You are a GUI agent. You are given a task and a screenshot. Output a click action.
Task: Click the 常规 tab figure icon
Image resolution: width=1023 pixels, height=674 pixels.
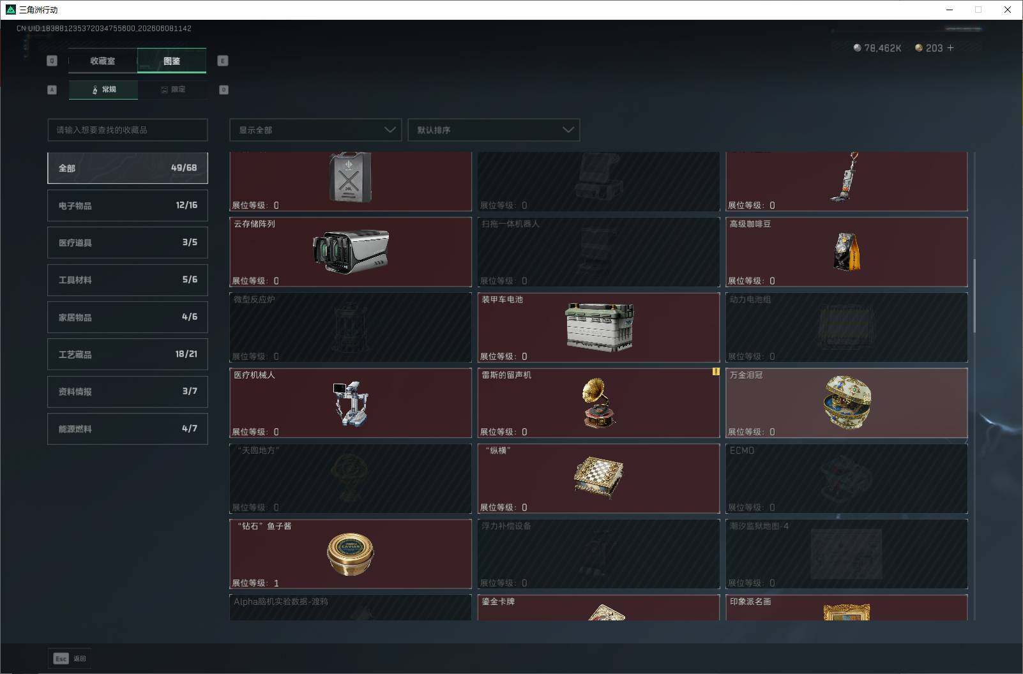coord(95,90)
